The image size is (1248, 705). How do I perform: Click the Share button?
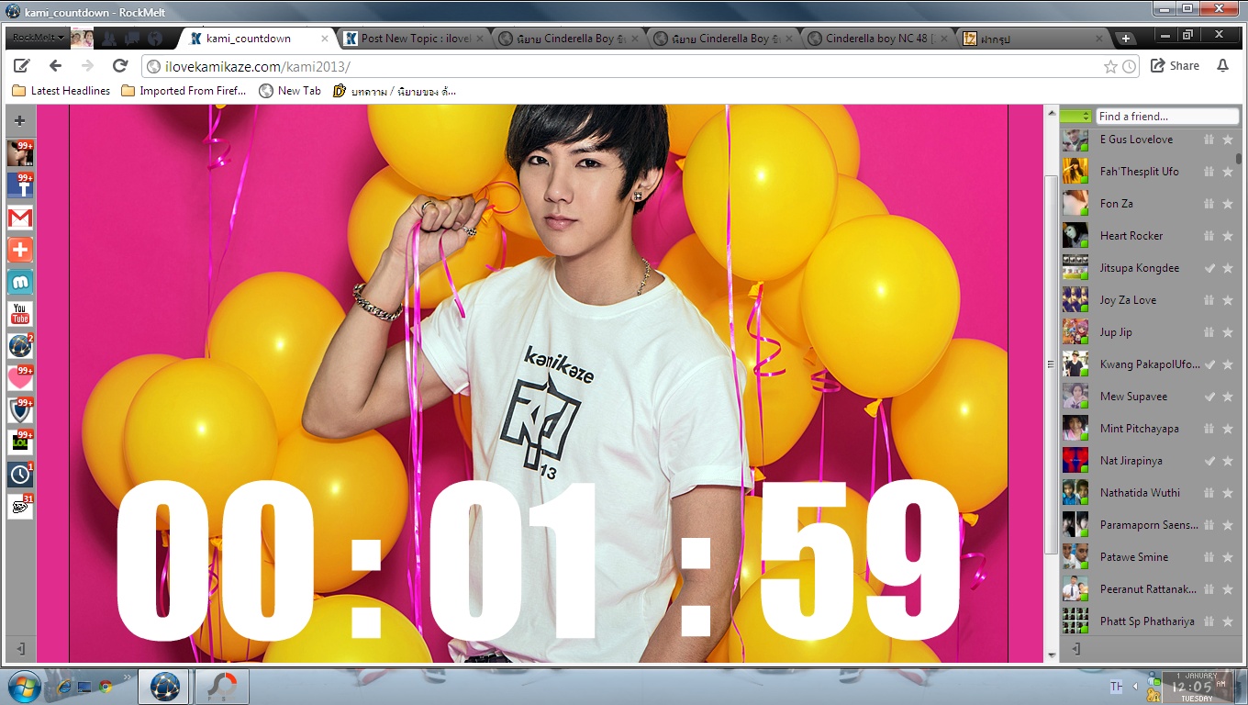click(1175, 66)
